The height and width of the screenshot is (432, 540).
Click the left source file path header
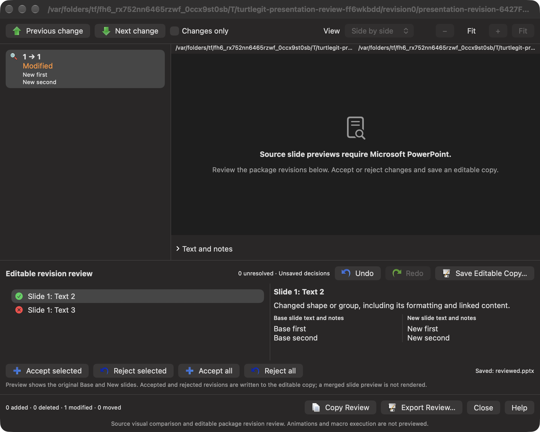coord(264,48)
